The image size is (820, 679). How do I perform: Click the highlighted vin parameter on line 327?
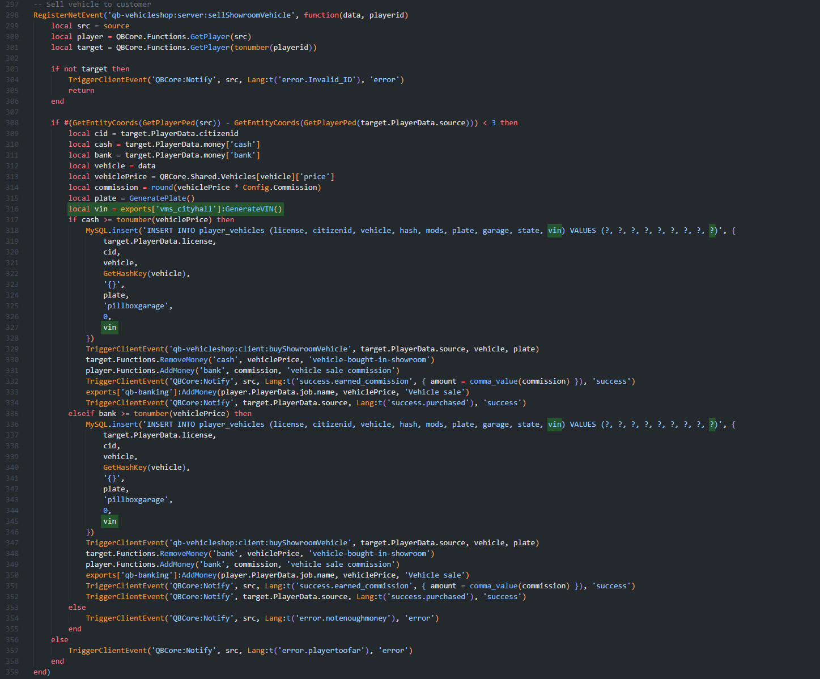110,328
